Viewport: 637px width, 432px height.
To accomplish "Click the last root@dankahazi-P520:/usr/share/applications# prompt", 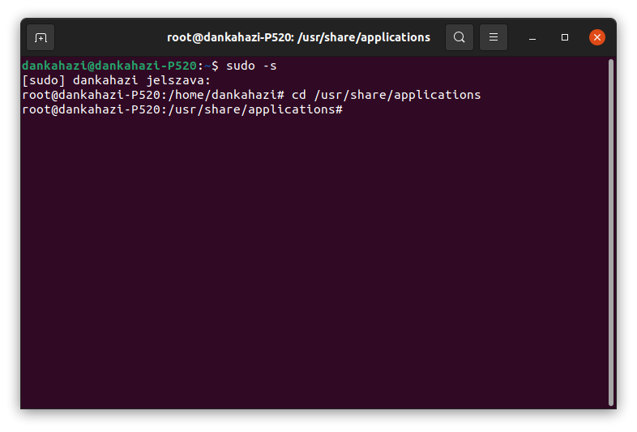I will [x=182, y=109].
